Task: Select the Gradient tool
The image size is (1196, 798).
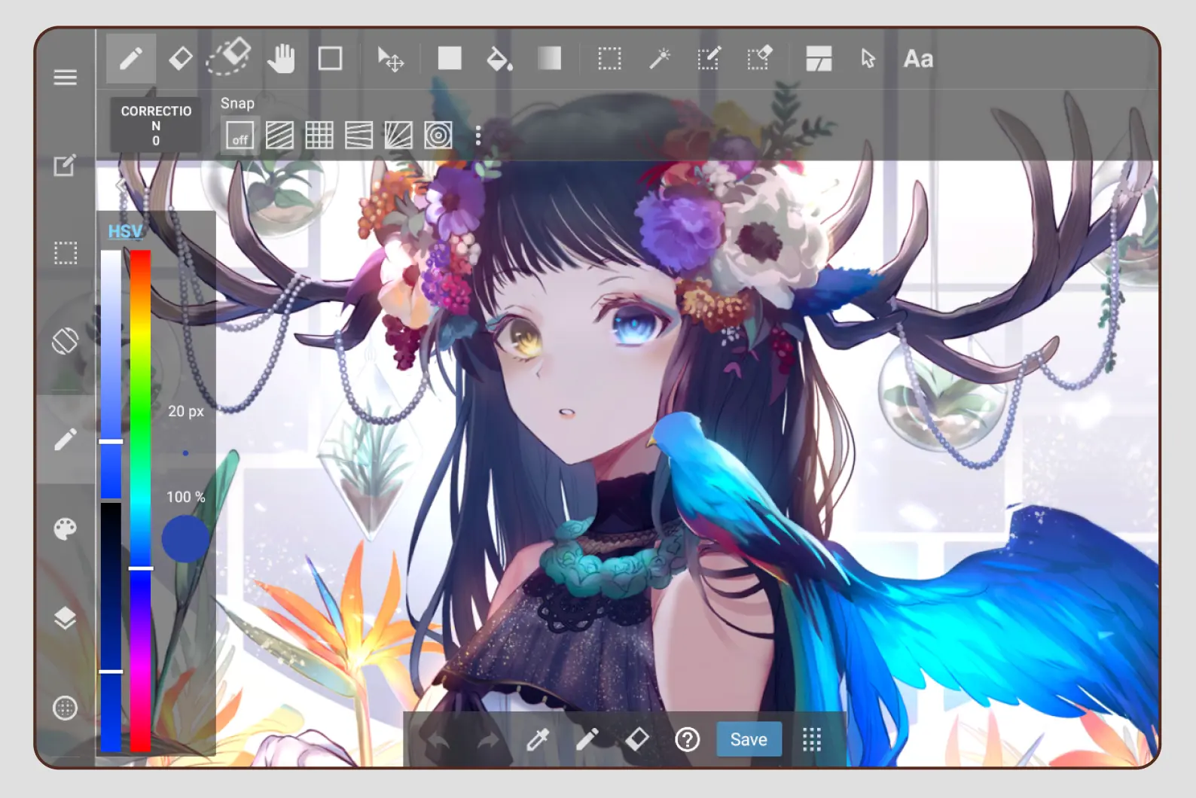Action: tap(549, 58)
